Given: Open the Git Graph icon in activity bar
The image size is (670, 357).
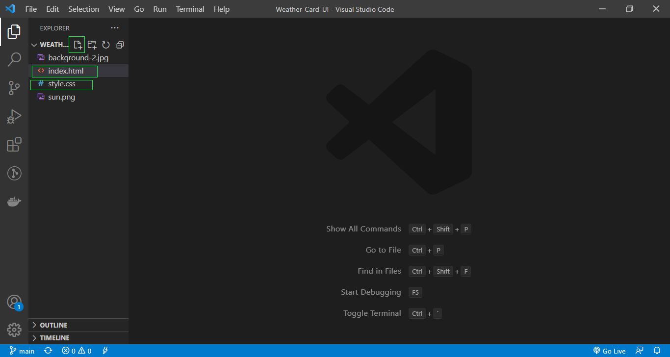Looking at the screenshot, I should pos(14,173).
